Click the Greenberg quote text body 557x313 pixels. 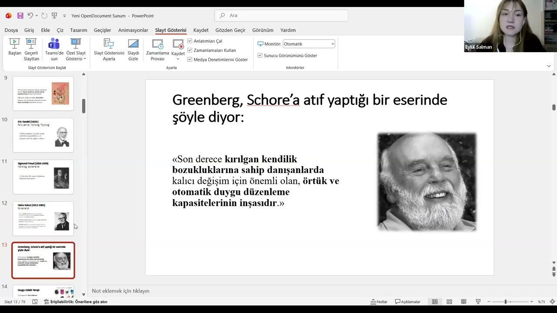(255, 181)
